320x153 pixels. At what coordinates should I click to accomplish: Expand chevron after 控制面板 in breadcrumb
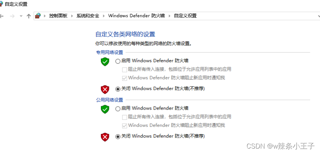[x=72, y=16]
